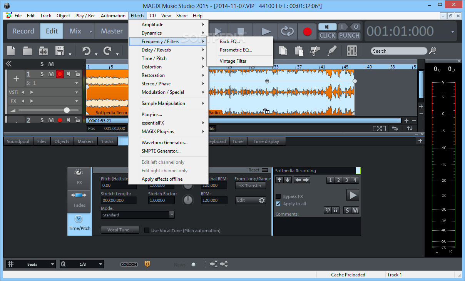Zoom to fit with bracket X icon
The image size is (465, 281).
(x=379, y=129)
